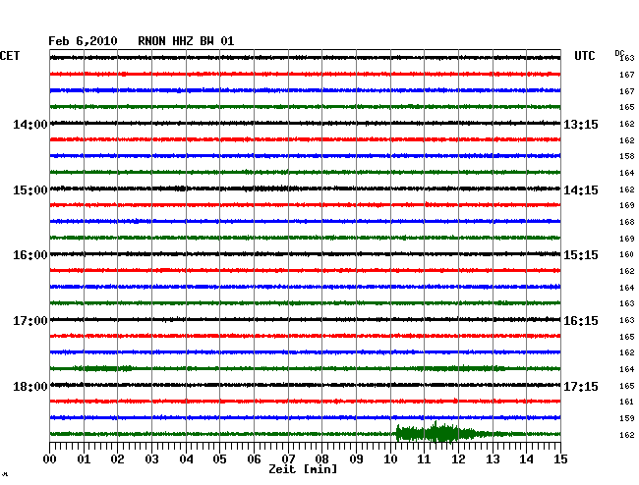
Task: Select minute tick label 03
Action: tap(151, 459)
